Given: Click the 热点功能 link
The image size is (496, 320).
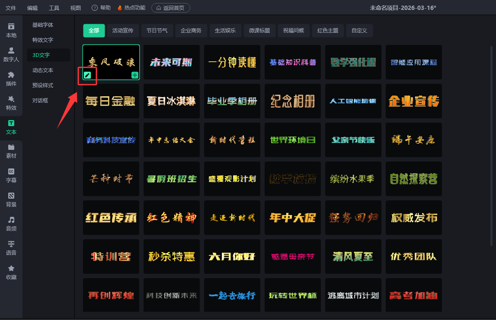Looking at the screenshot, I should pos(131,8).
